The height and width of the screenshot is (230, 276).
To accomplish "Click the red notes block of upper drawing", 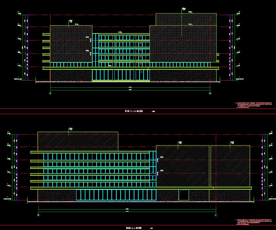I will 254,105.
